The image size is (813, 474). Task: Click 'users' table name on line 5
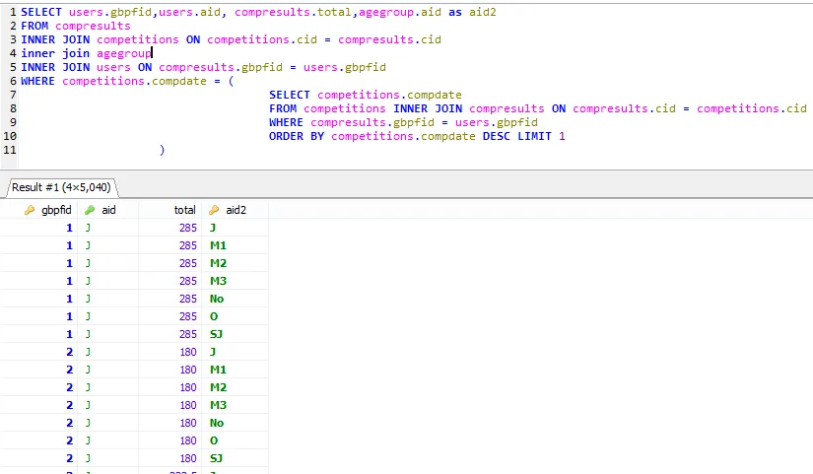[113, 67]
